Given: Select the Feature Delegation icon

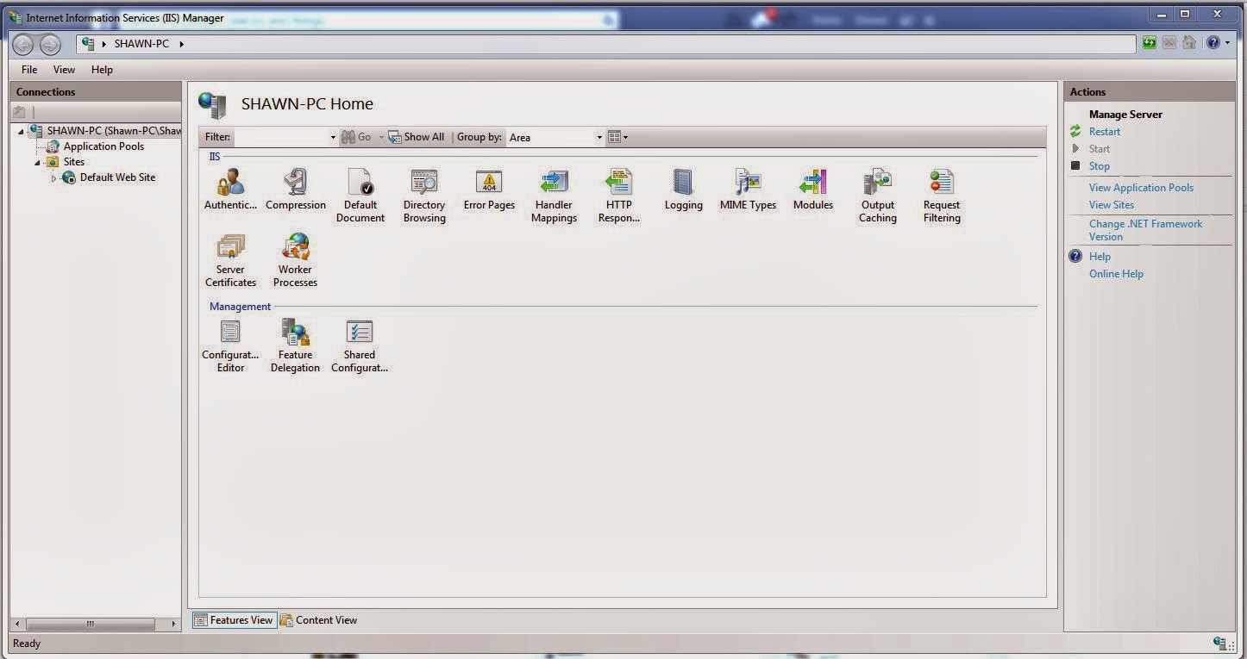Looking at the screenshot, I should [295, 346].
